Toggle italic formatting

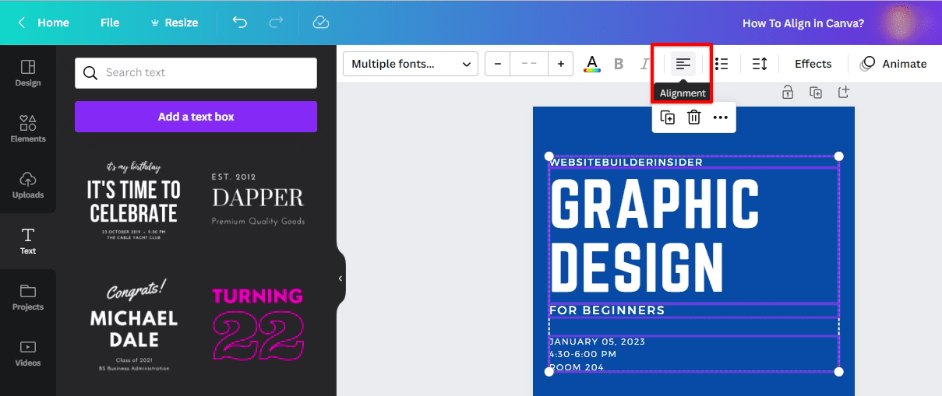pos(644,64)
